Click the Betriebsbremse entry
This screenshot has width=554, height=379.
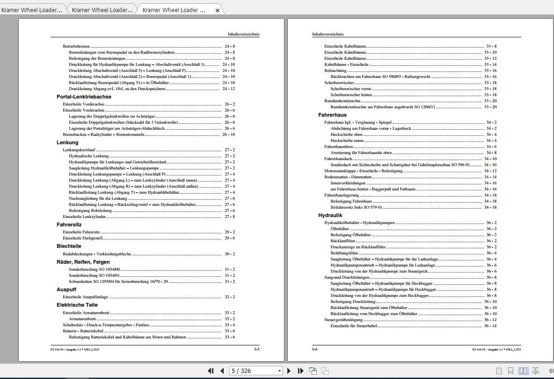pyautogui.click(x=149, y=46)
